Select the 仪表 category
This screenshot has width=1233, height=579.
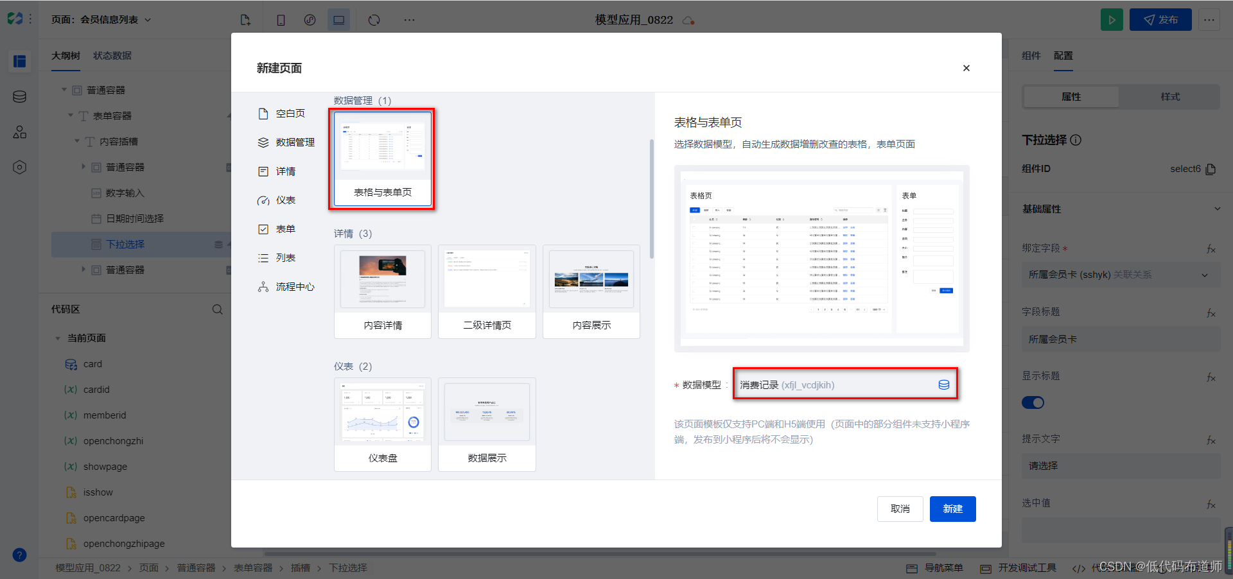point(277,200)
